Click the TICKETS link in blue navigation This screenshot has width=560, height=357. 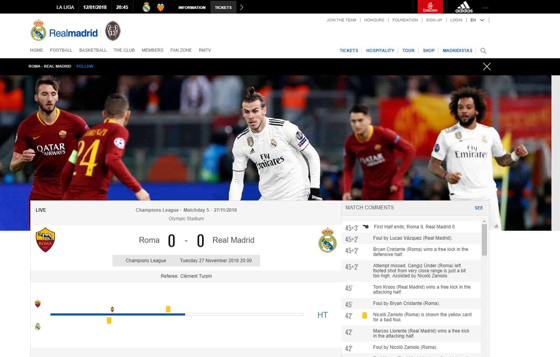(349, 51)
